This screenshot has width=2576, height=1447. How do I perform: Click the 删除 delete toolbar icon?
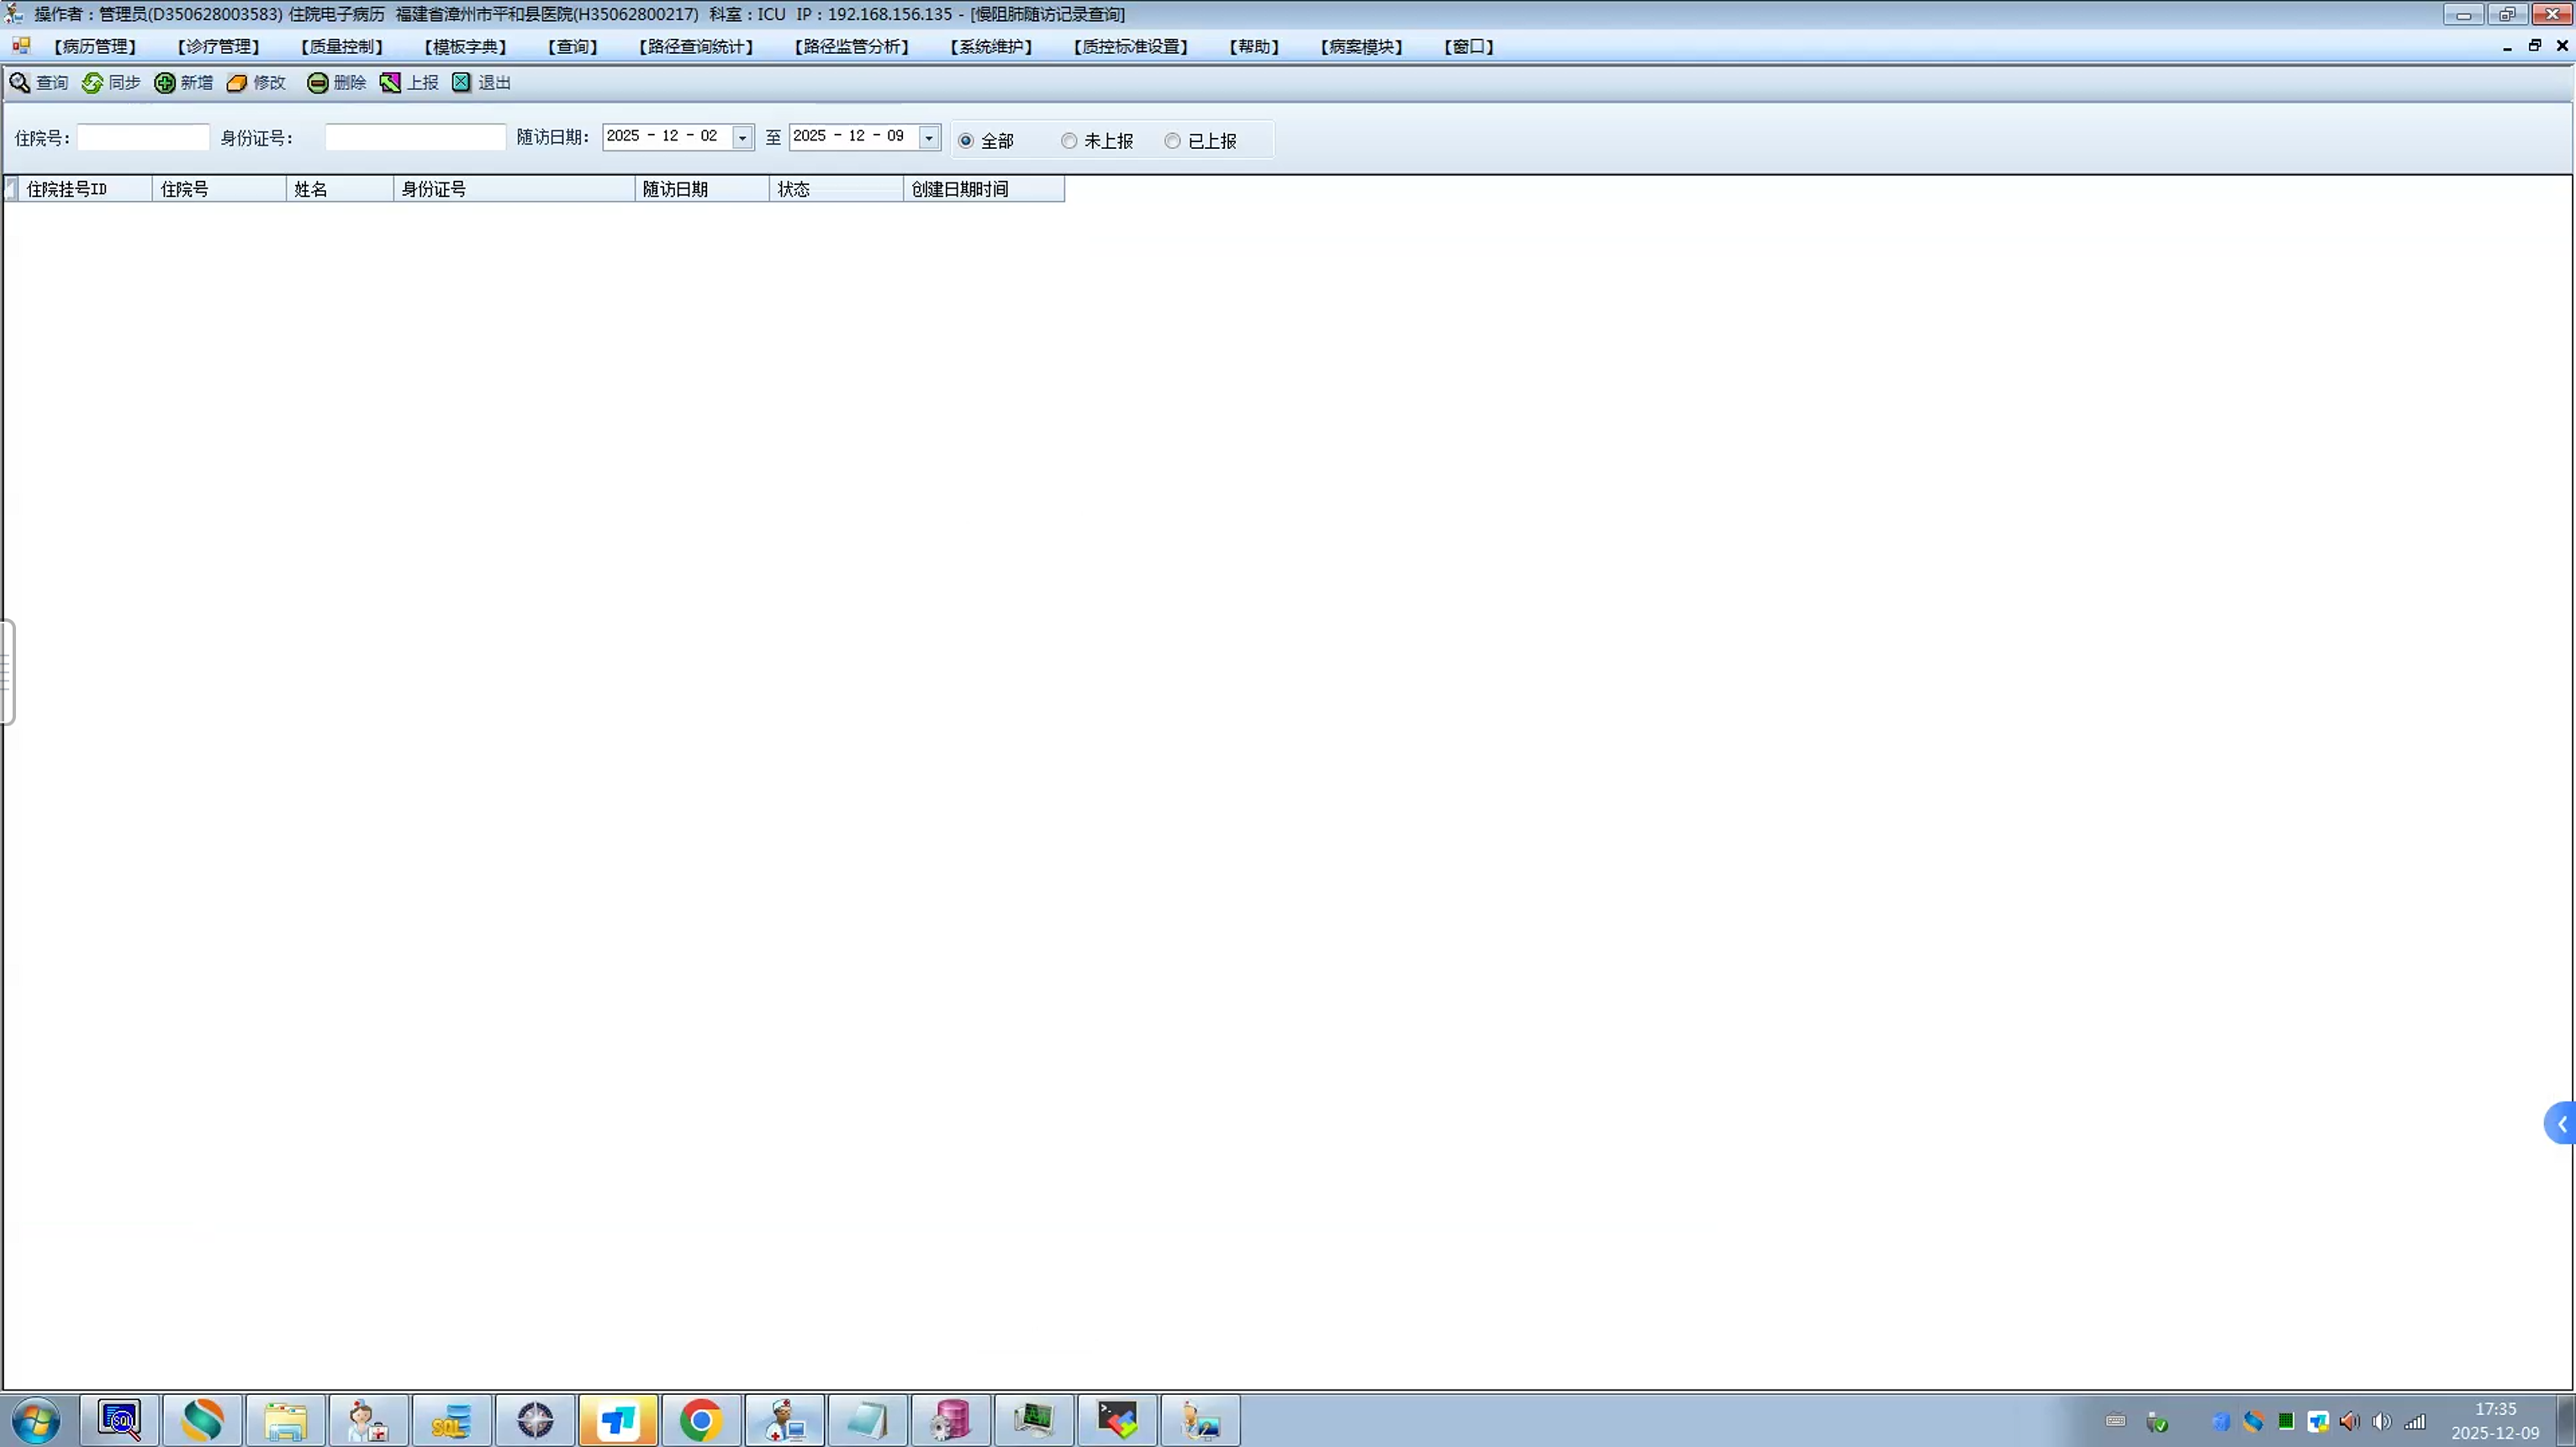pos(317,83)
